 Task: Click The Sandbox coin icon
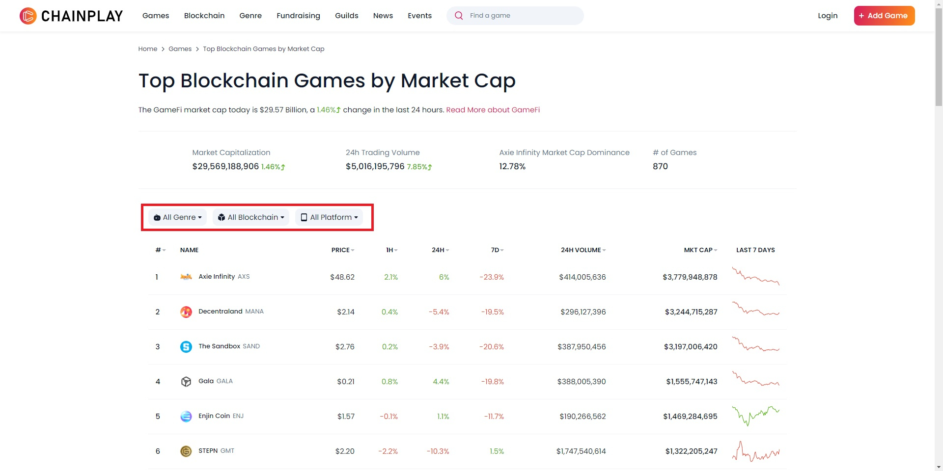186,347
